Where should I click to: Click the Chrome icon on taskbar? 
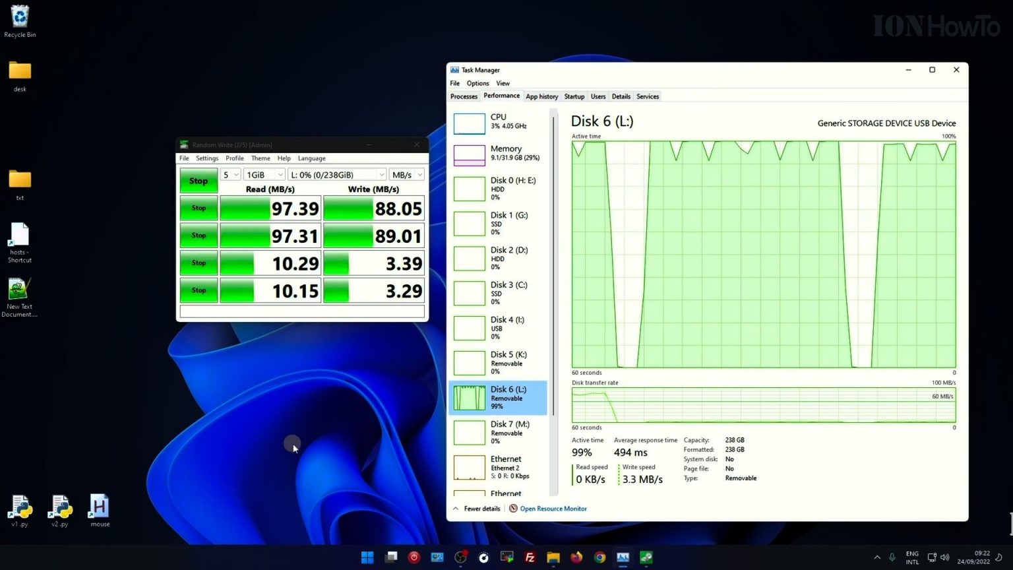pos(599,557)
